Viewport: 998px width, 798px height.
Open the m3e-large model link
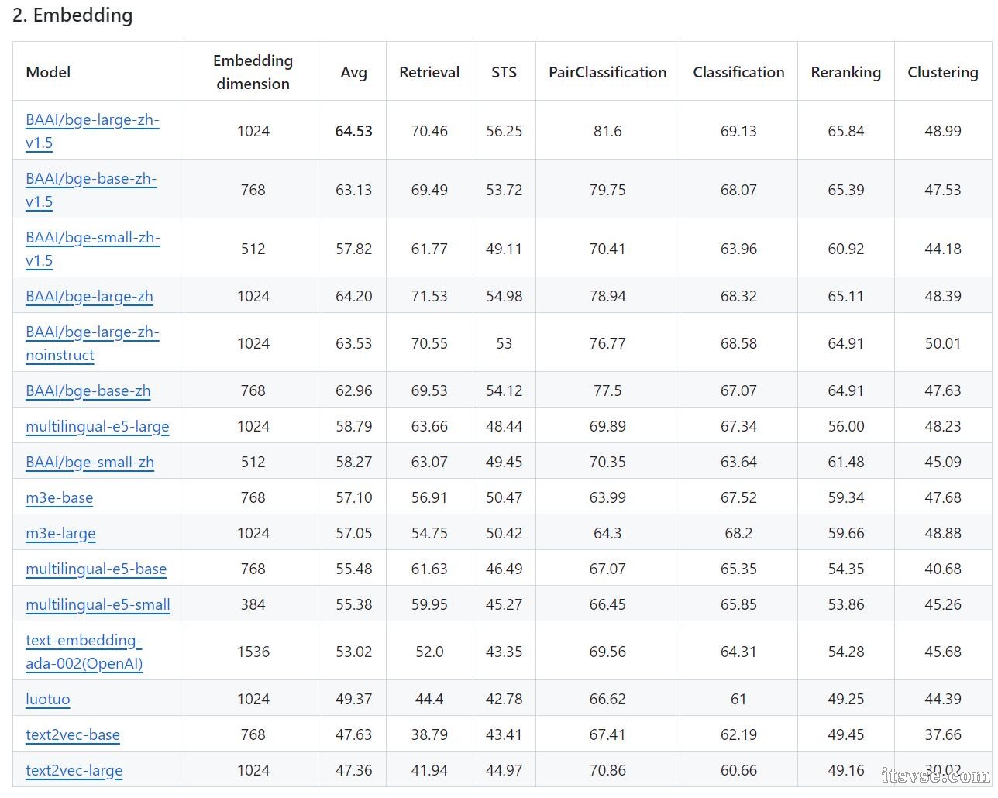pos(60,533)
